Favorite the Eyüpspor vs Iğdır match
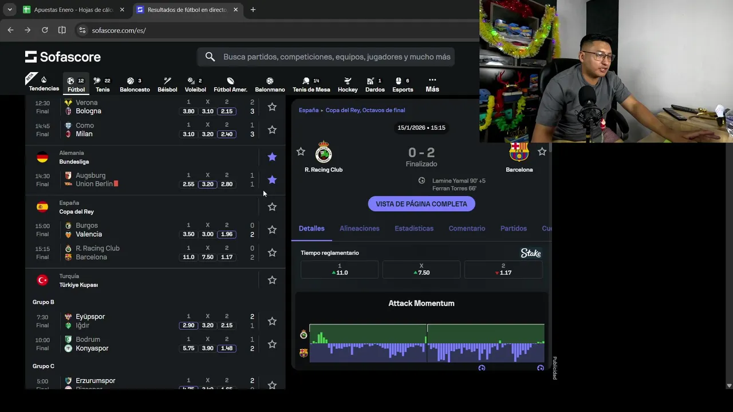733x412 pixels. coord(272,321)
